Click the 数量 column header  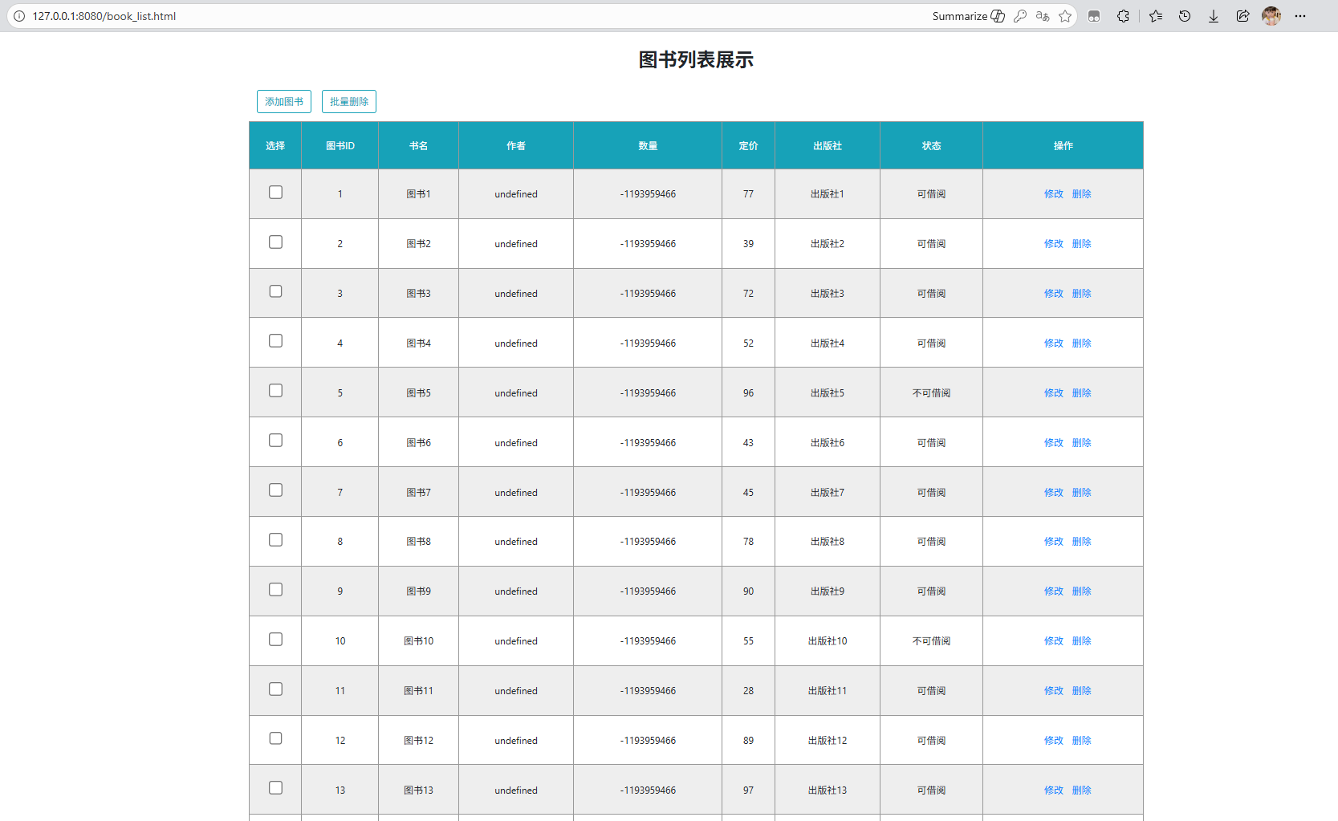click(648, 146)
